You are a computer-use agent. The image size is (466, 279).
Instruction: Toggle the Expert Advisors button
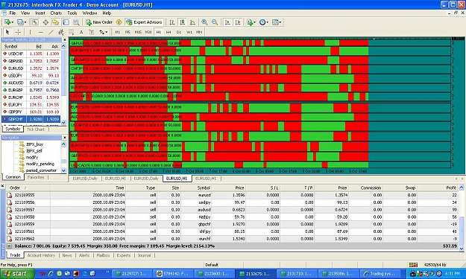coord(144,22)
